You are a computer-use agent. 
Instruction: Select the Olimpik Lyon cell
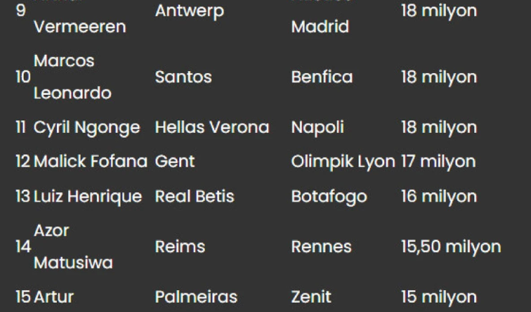[342, 162]
